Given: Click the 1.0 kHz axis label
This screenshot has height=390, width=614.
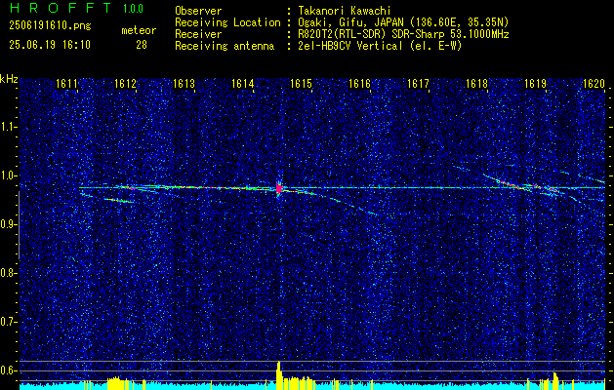Looking at the screenshot, I should [x=8, y=176].
